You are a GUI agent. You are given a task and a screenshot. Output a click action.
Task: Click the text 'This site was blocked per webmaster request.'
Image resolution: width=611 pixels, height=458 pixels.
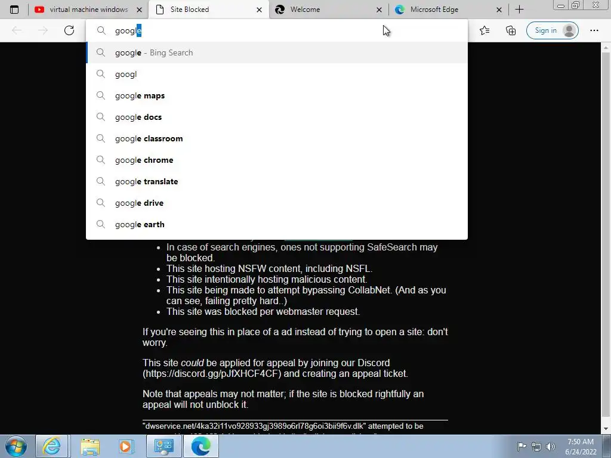[x=263, y=311]
